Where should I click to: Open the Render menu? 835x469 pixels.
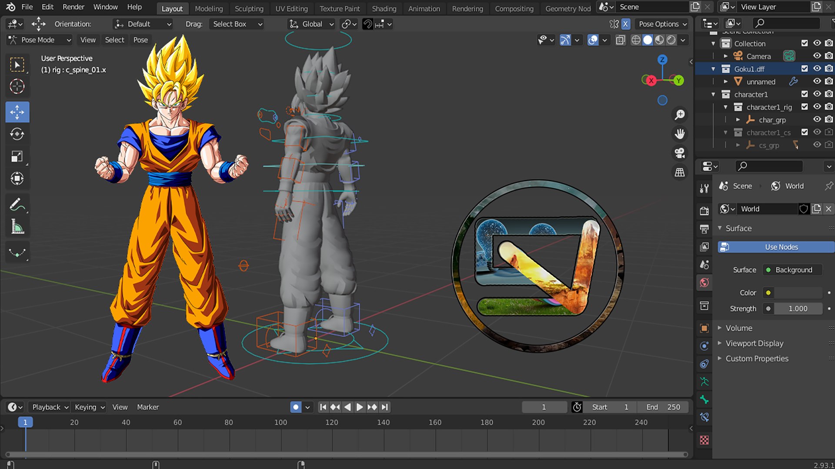click(x=73, y=7)
